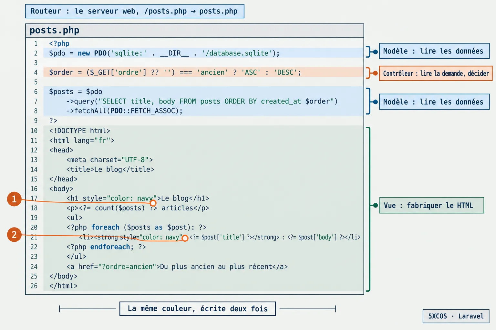This screenshot has width=496, height=330.
Task: Click line number 5 in the gutter
Action: [36, 82]
